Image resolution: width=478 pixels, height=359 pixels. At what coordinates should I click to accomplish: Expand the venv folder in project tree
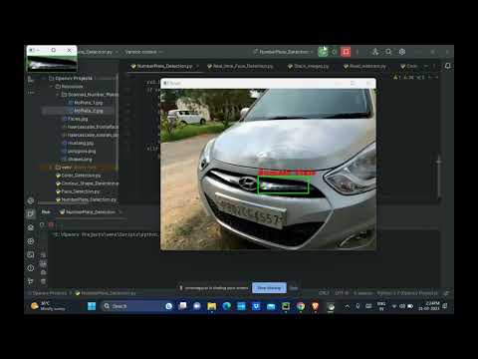tap(51, 168)
